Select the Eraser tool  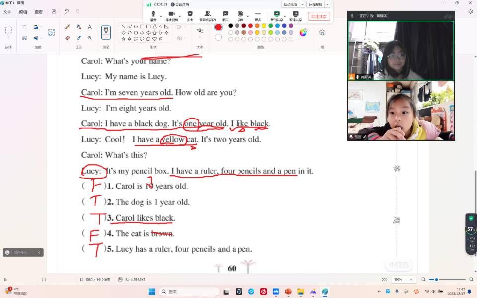[68, 38]
